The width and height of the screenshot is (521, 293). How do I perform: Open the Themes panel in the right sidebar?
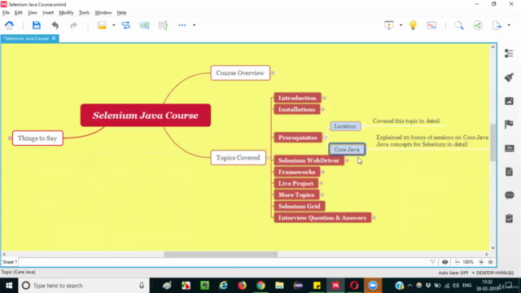click(509, 148)
